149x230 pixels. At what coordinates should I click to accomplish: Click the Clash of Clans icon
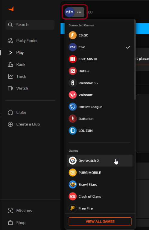click(x=72, y=196)
